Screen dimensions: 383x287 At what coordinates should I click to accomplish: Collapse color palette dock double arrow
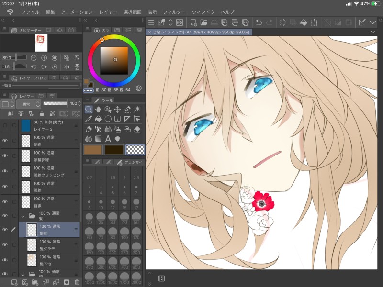coord(86,20)
